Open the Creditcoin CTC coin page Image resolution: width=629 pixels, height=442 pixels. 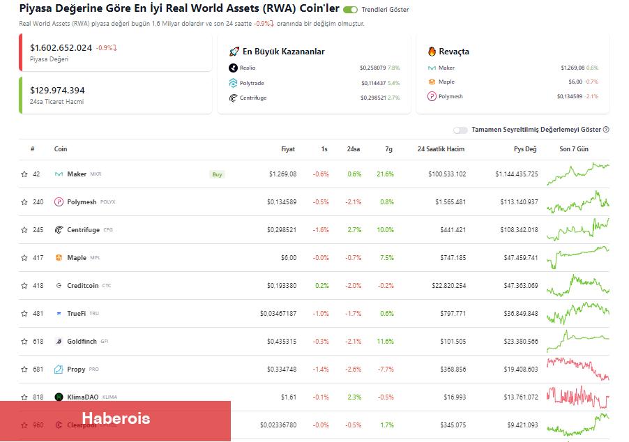coord(89,286)
